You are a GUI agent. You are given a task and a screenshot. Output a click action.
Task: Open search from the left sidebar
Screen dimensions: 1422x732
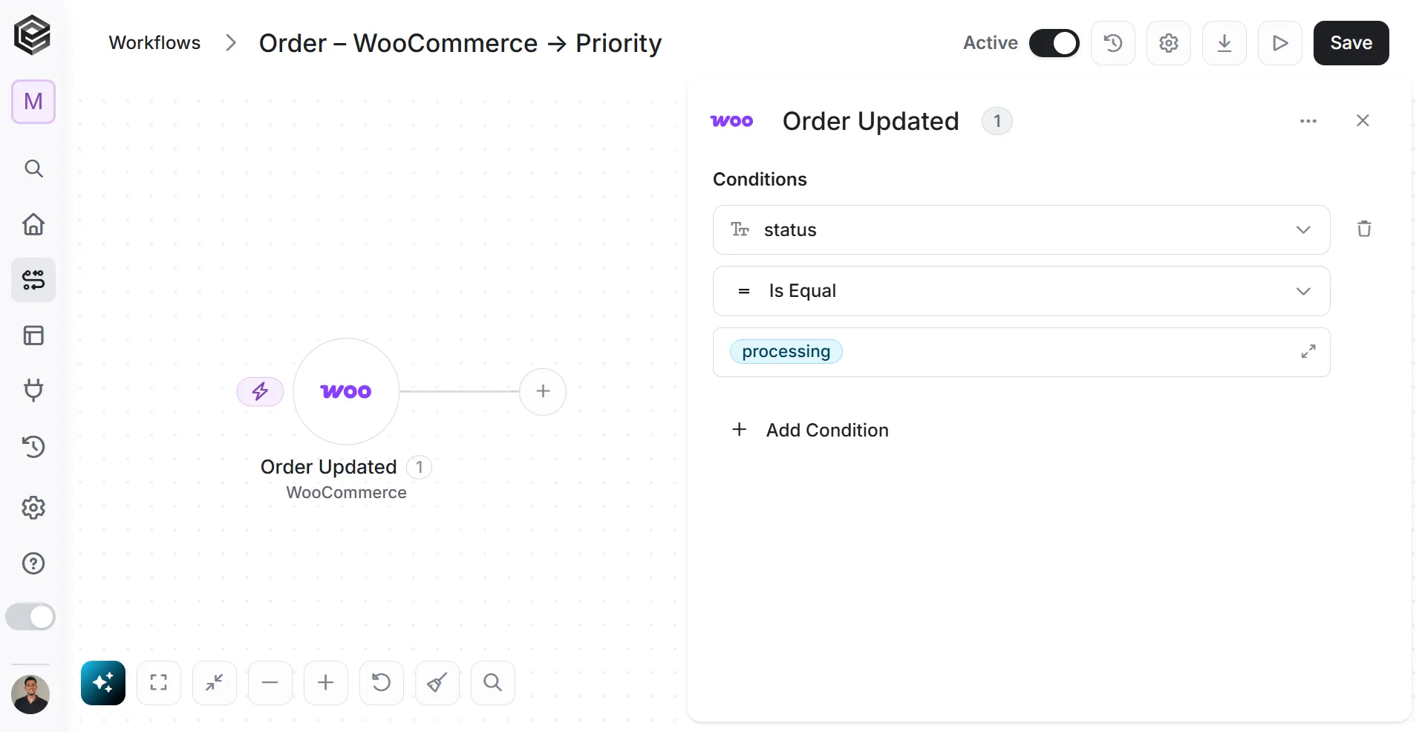coord(33,169)
